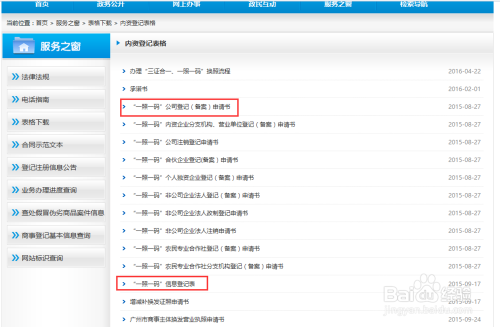
Task: Click the arrow icon before 增减补换发证照申请书
Action: (123, 301)
